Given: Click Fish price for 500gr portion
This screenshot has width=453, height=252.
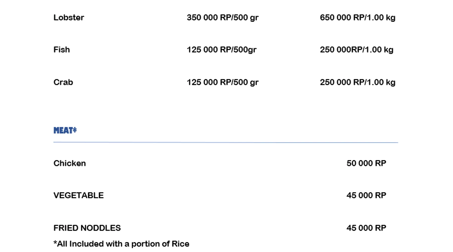Looking at the screenshot, I should 221,50.
